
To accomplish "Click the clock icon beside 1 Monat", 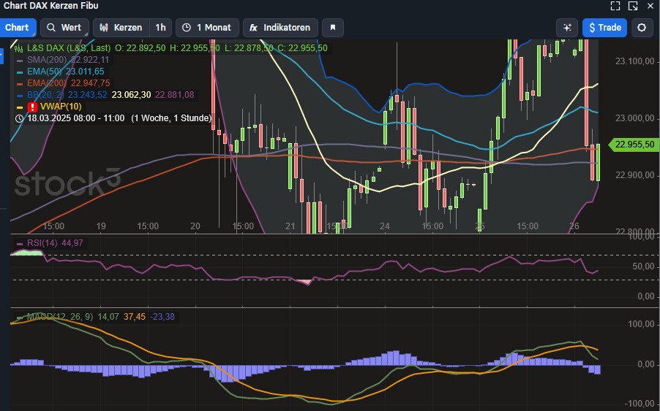I will (x=187, y=28).
